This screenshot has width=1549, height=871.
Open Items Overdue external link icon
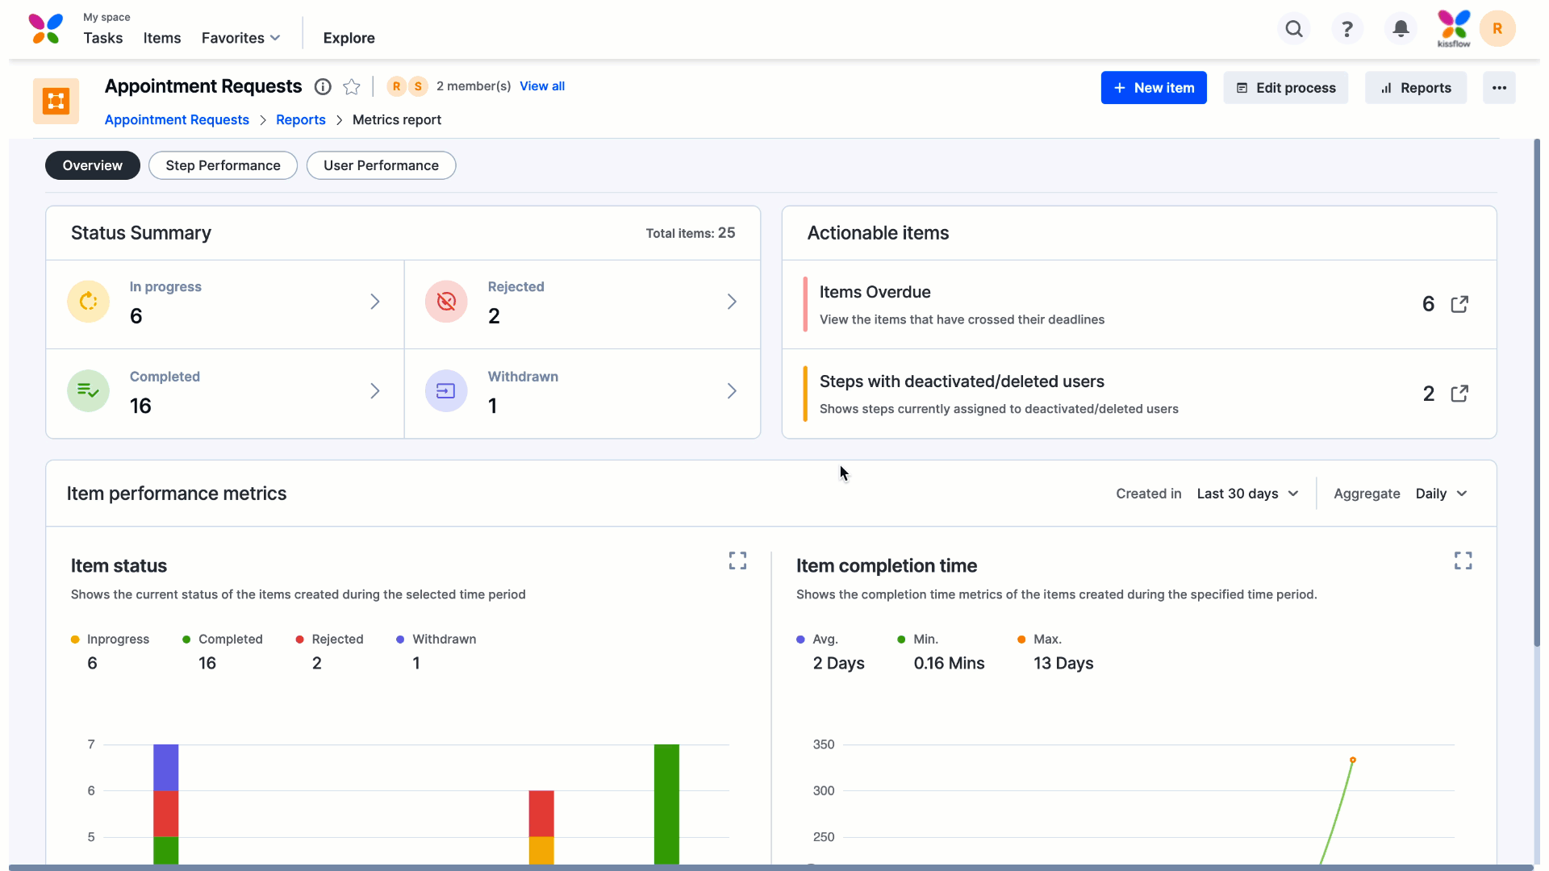pyautogui.click(x=1459, y=304)
